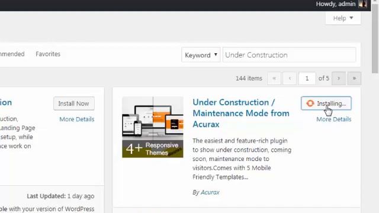Go to first page of results
Viewport: 379px width, 213px height.
(274, 78)
